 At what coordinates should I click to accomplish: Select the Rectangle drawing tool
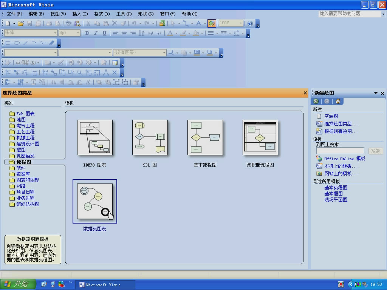coord(8,43)
